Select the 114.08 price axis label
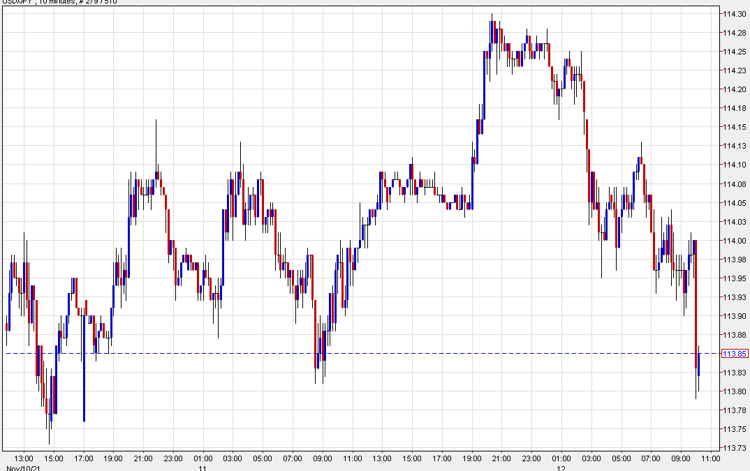 tap(735, 184)
